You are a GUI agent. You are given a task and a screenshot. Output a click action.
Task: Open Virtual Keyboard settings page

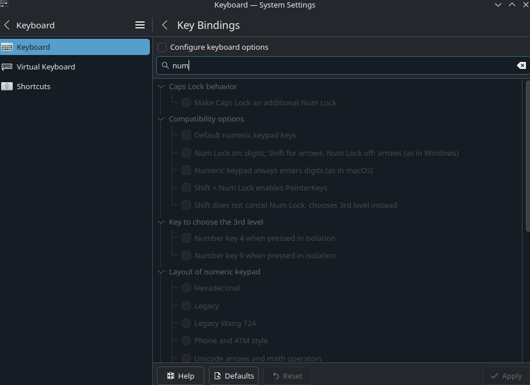coord(75,67)
